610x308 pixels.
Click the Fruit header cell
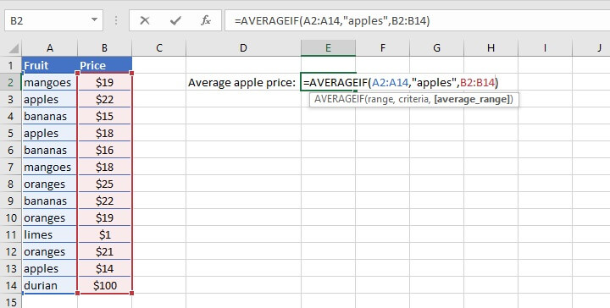[50, 65]
